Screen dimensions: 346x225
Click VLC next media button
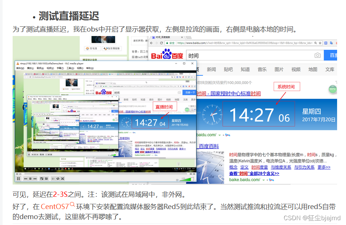[35, 179]
